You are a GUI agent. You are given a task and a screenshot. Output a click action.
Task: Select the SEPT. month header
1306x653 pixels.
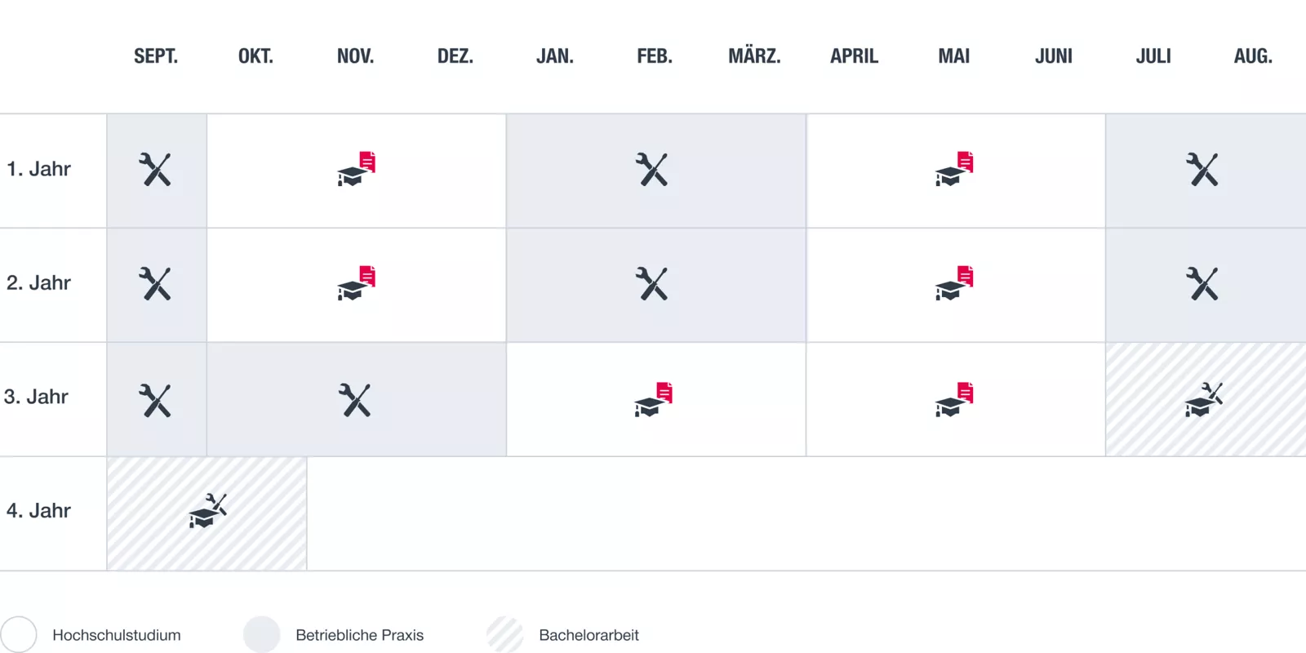(x=156, y=56)
